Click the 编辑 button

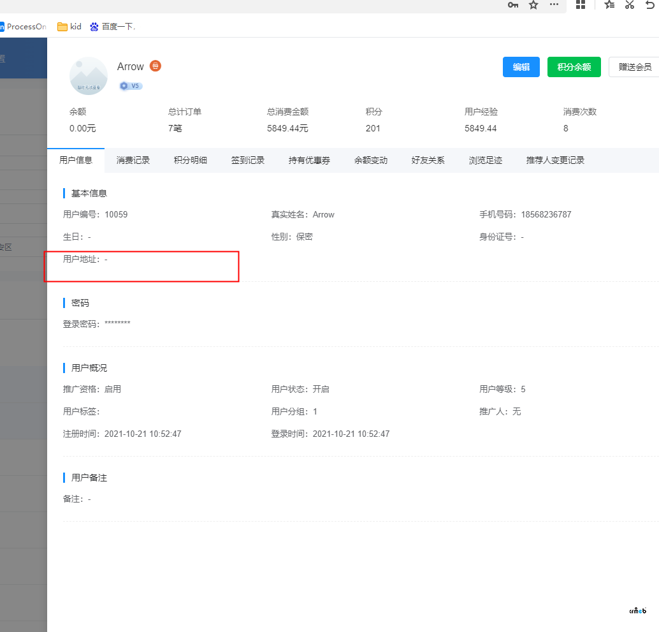tap(521, 67)
